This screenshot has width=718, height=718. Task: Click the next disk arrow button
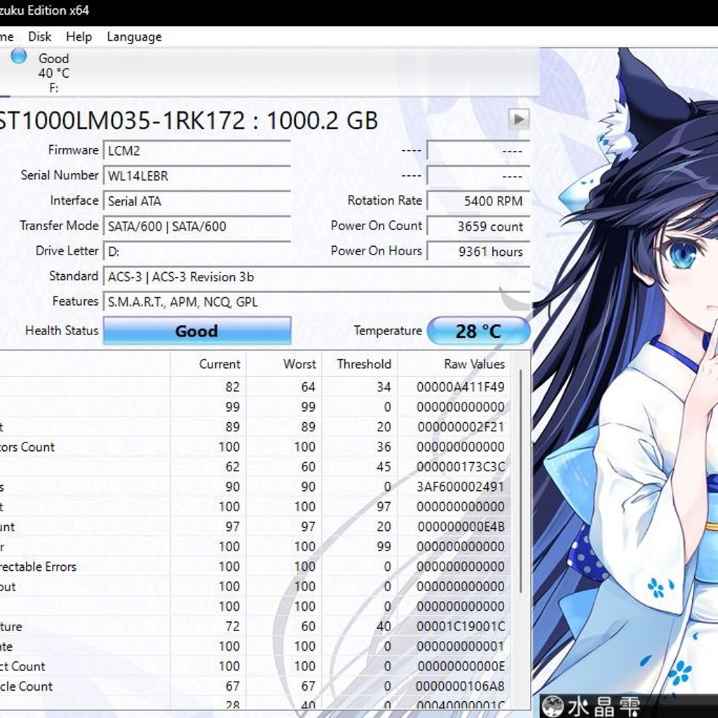pyautogui.click(x=519, y=119)
